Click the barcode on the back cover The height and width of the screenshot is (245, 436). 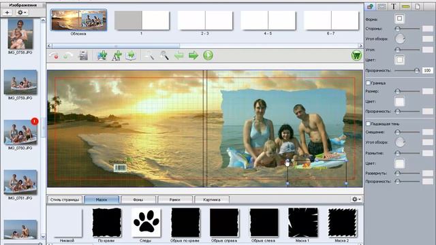pyautogui.click(x=120, y=168)
